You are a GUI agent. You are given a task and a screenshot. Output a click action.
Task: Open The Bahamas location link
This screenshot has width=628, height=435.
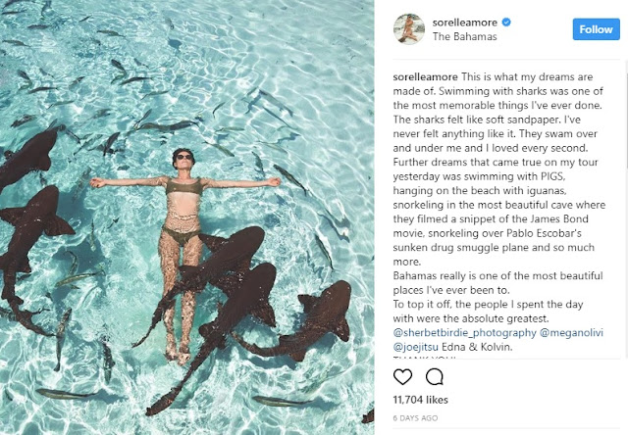464,37
